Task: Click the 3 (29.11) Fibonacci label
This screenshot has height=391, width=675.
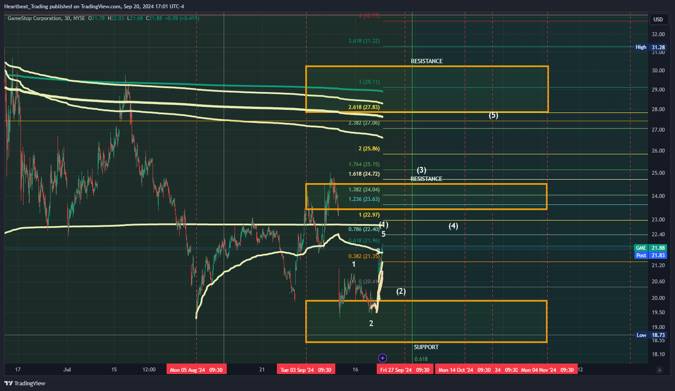Action: 369,82
